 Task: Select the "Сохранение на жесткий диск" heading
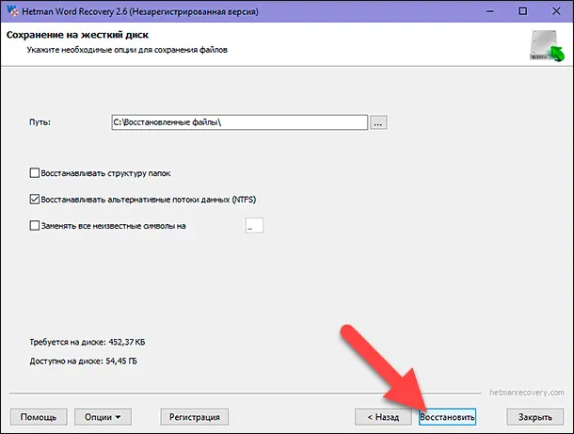click(x=66, y=36)
